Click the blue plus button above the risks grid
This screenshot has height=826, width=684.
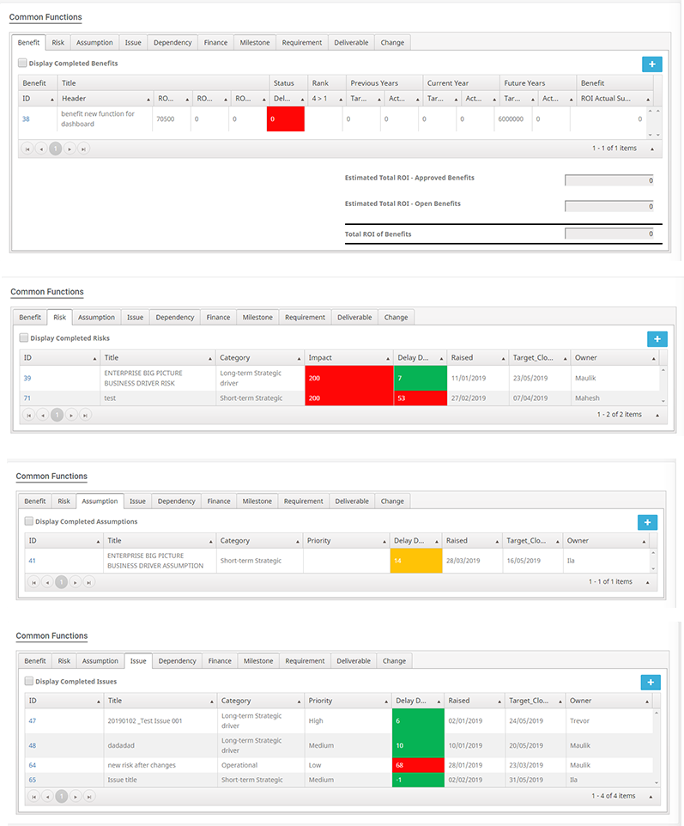pos(657,339)
